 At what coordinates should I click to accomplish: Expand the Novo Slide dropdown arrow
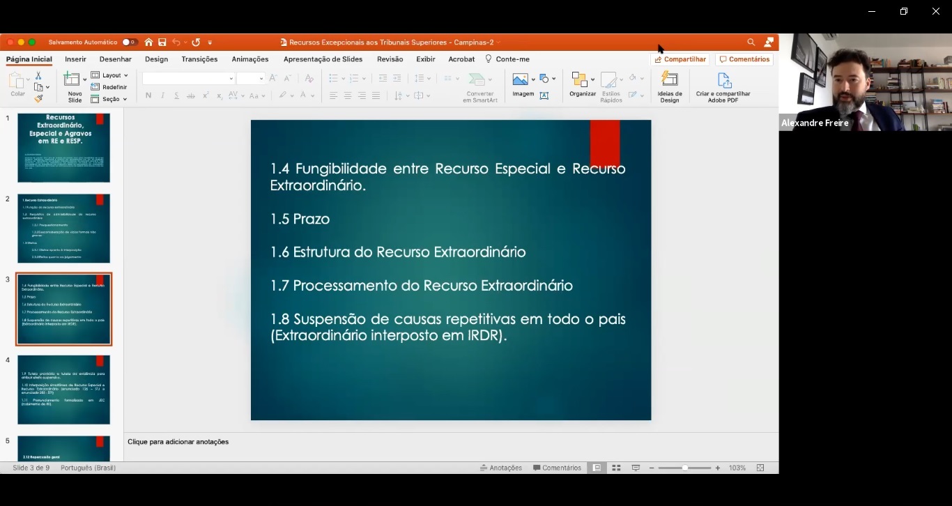pos(84,79)
